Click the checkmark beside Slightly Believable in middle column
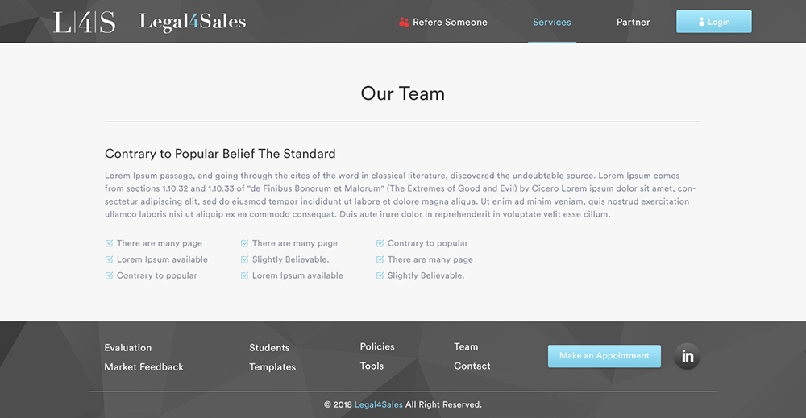The width and height of the screenshot is (806, 418). (245, 259)
